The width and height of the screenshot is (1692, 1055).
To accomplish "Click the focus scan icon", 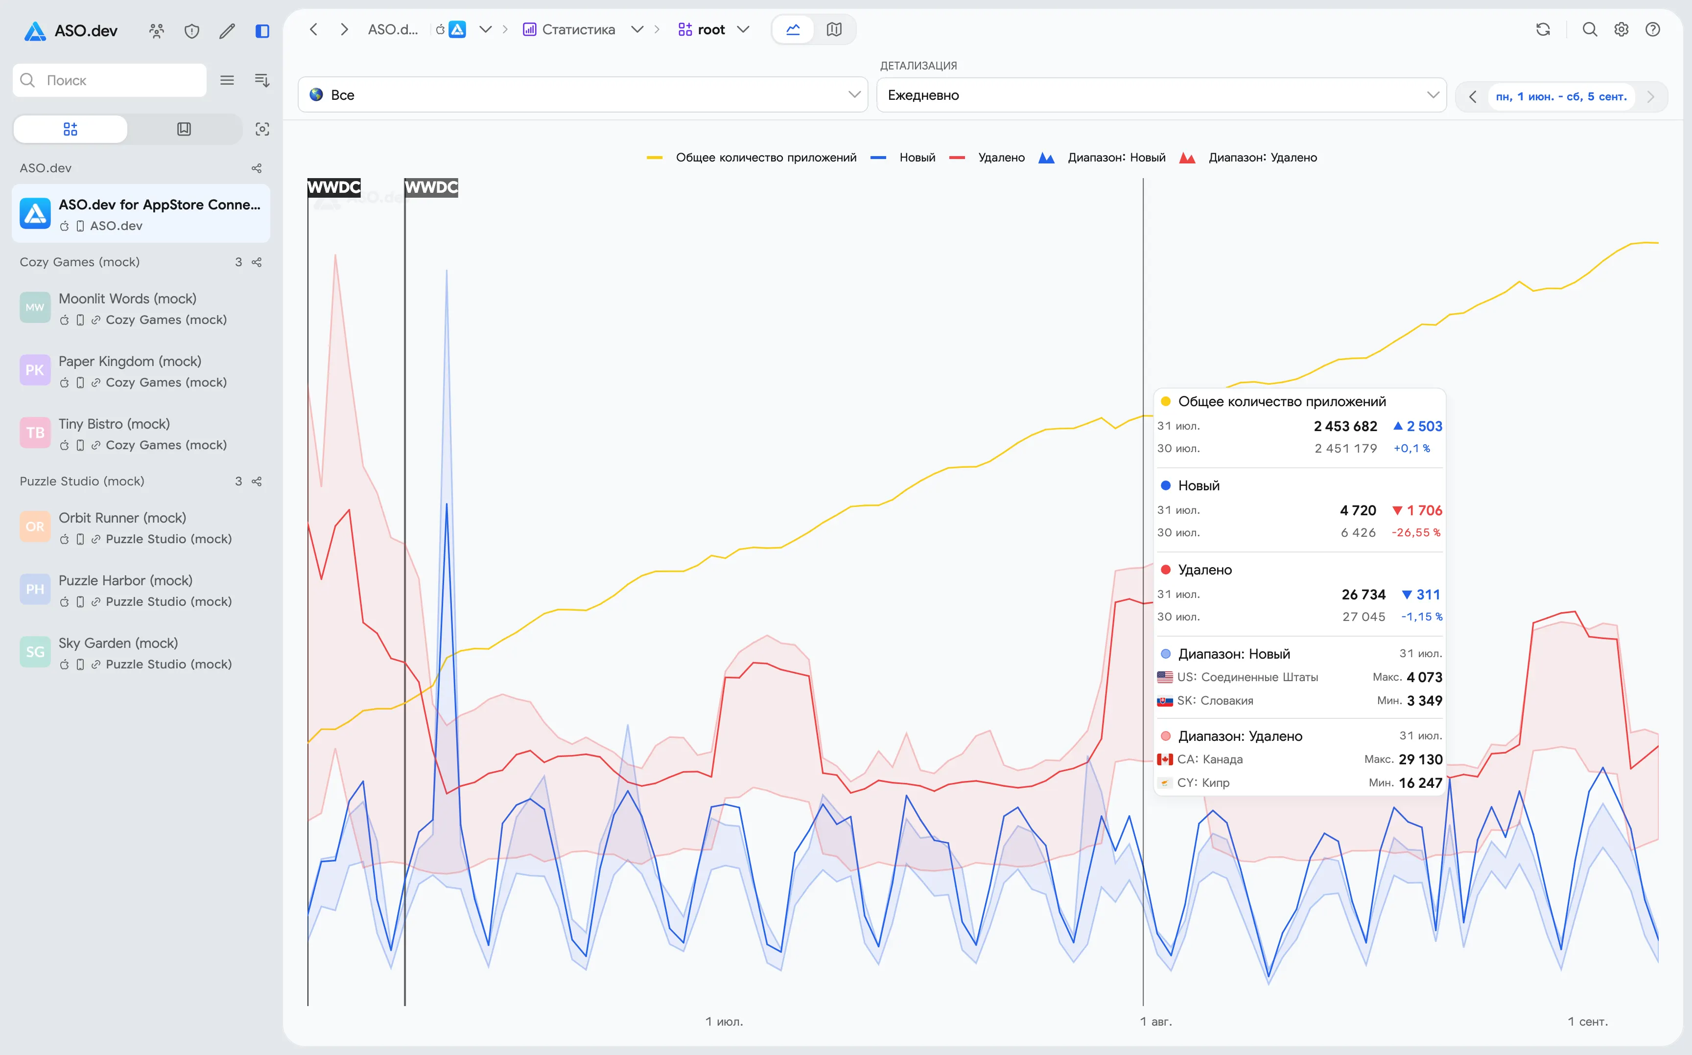I will coord(262,129).
